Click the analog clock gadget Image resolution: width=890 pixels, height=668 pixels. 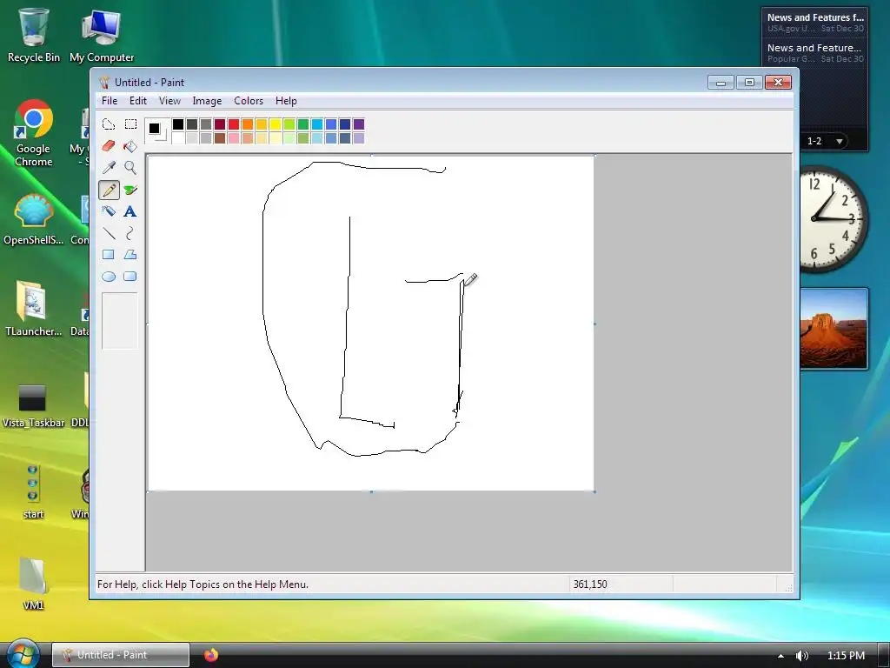coord(833,219)
